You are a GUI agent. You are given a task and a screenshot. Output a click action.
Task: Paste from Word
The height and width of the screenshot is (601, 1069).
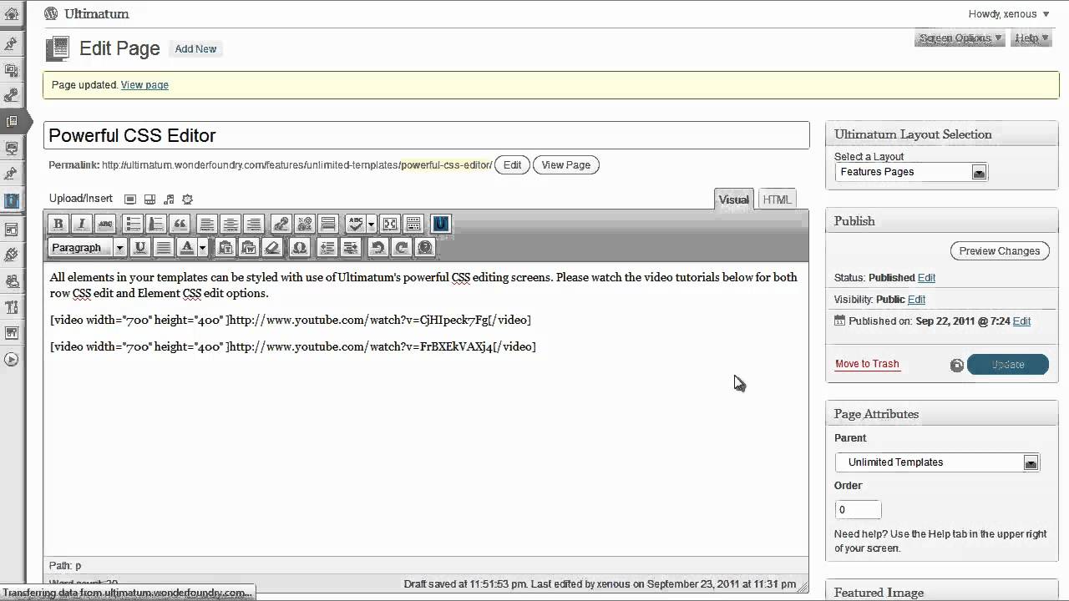[x=248, y=247]
